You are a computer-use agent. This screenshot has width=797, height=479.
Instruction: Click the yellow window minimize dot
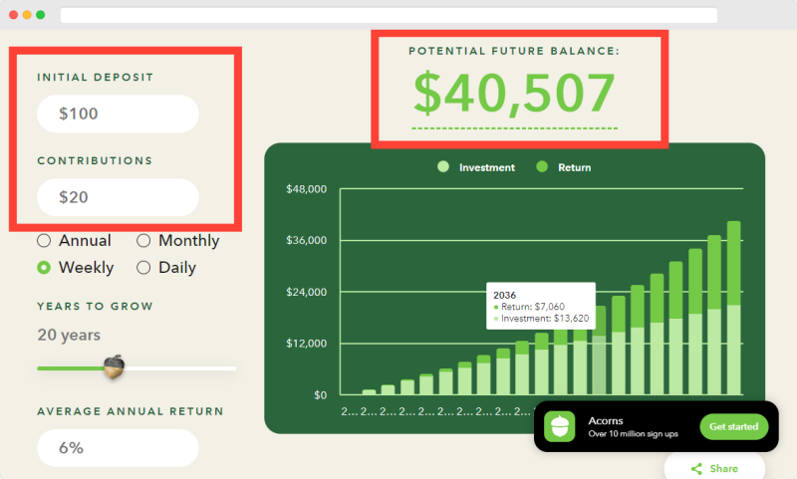[x=27, y=15]
